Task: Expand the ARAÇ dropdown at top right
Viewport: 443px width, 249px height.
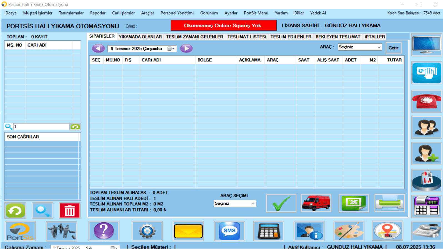Action: pos(379,47)
